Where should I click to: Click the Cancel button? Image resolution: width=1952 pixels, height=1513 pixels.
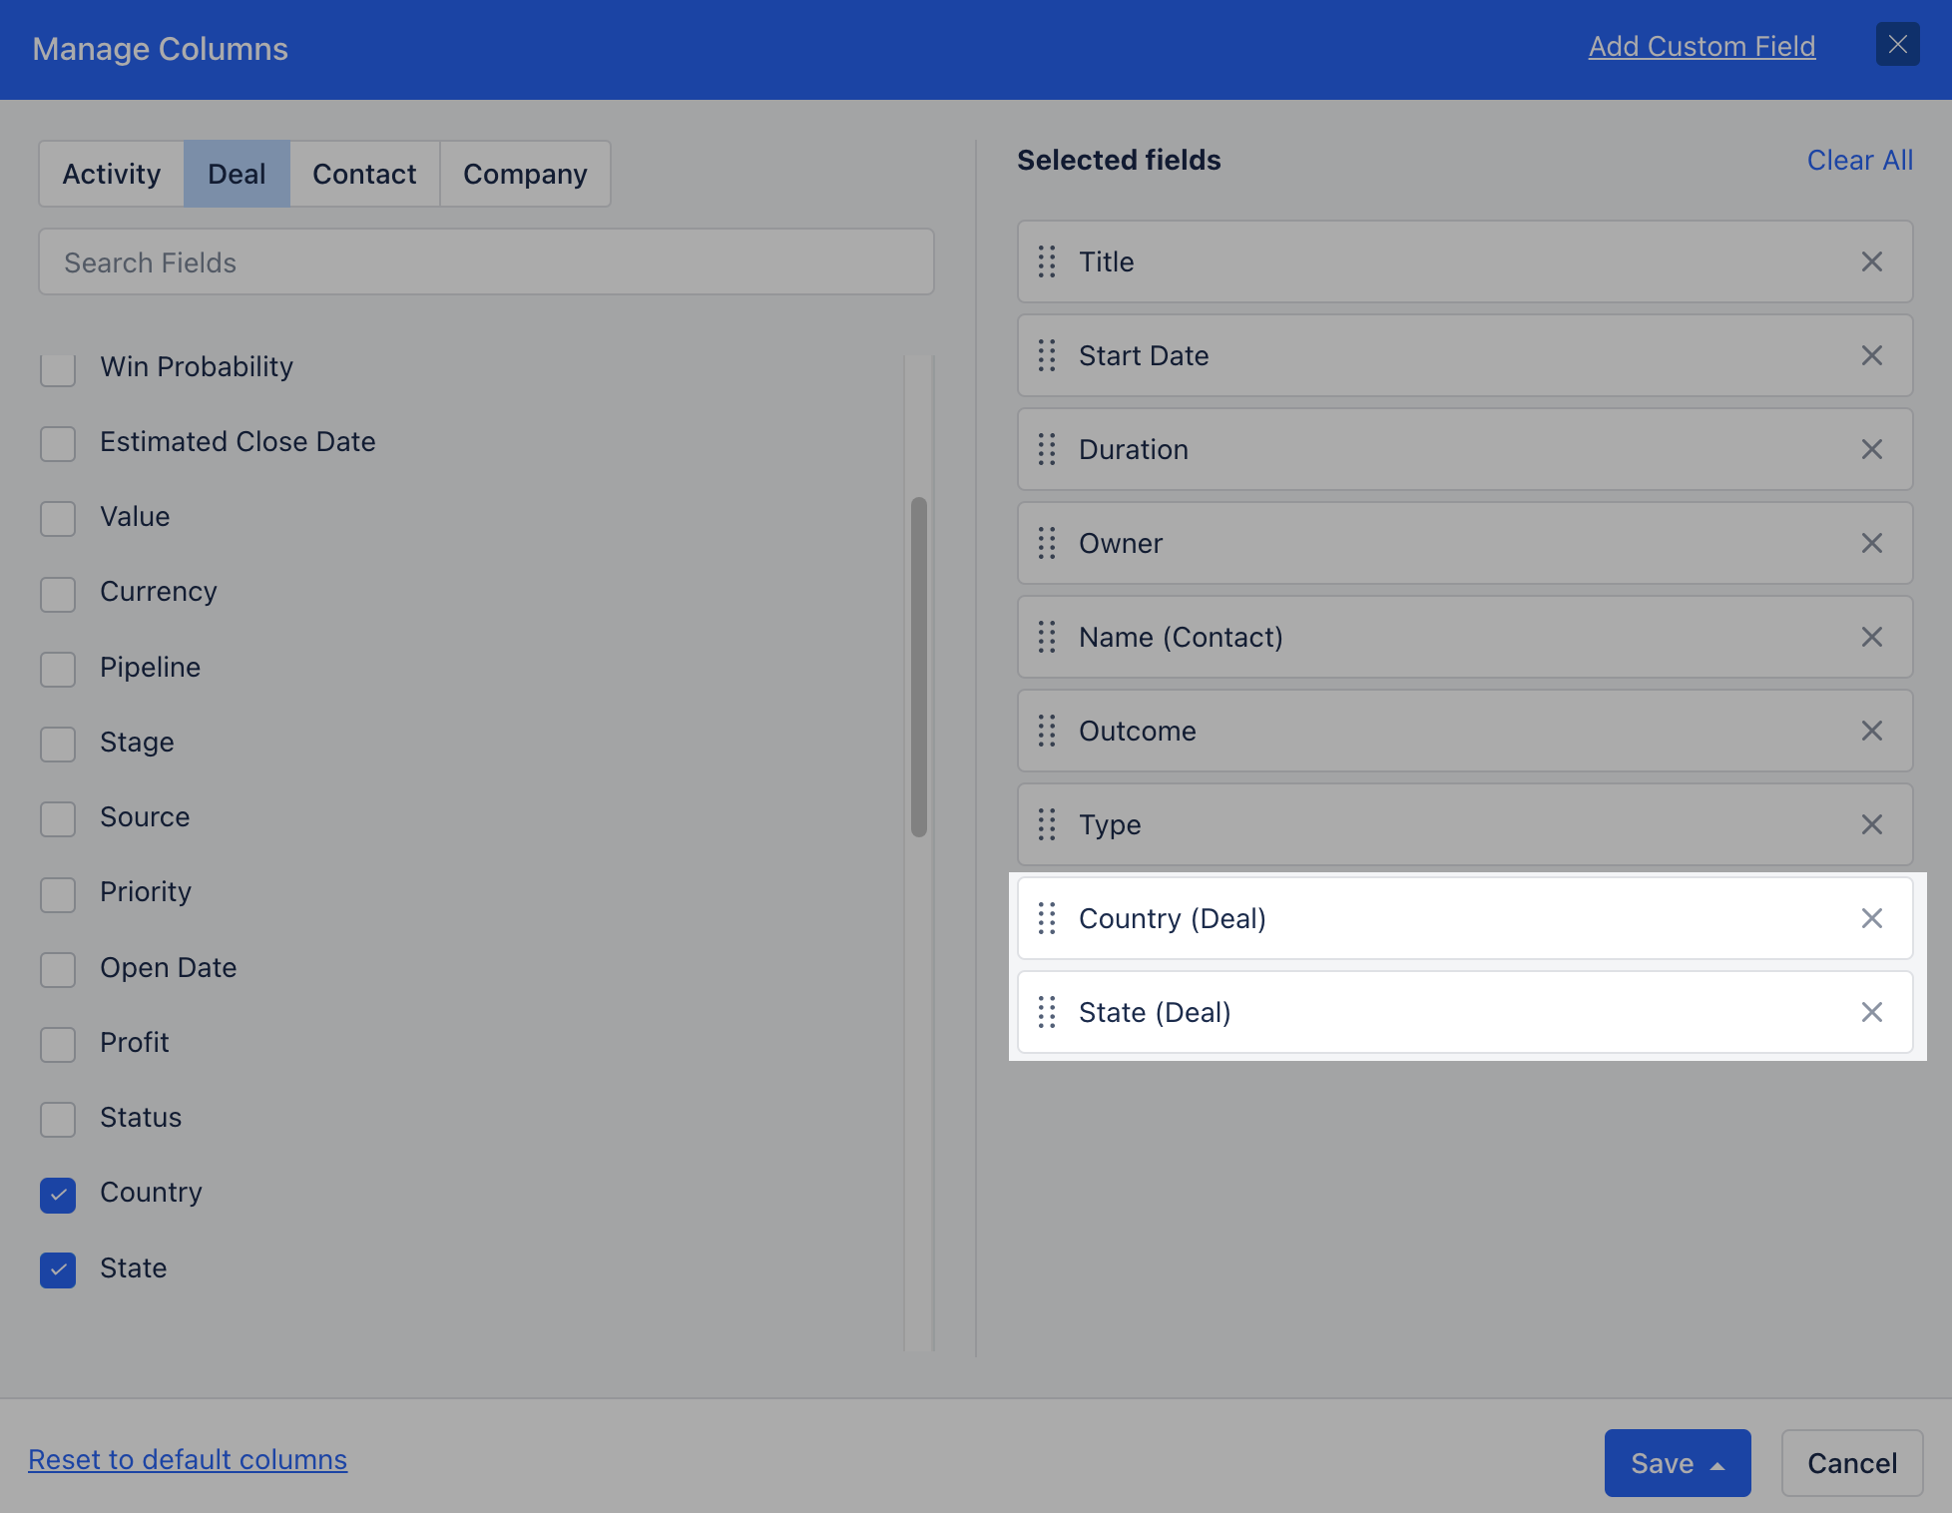(1852, 1463)
